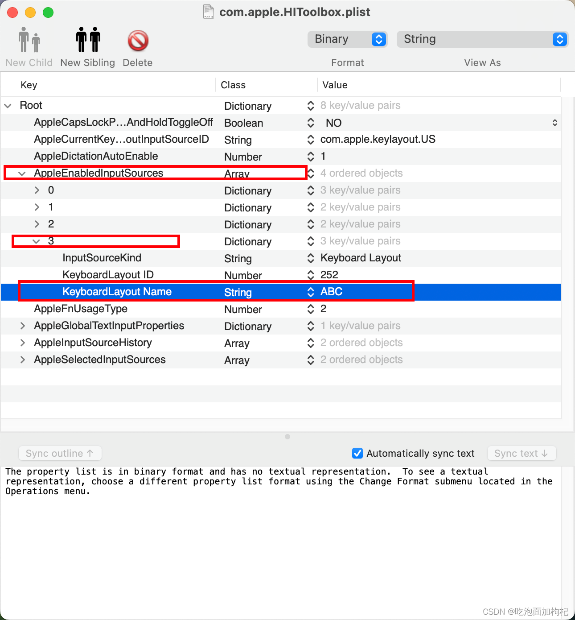Open class stepper for InputSourceKind row
Screen dimensions: 575x620
click(311, 258)
